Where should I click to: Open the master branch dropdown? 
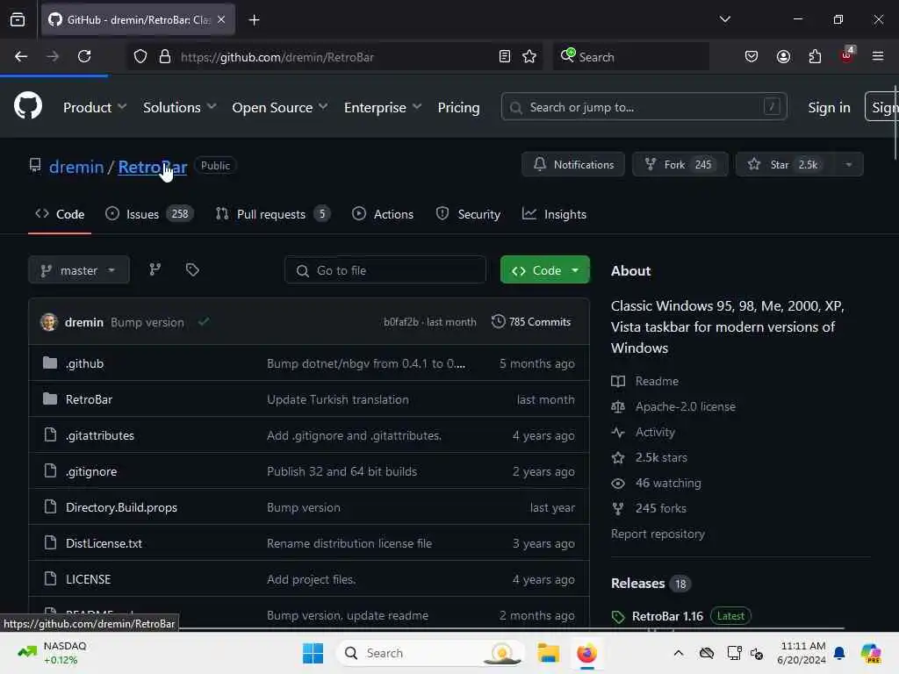tap(78, 270)
